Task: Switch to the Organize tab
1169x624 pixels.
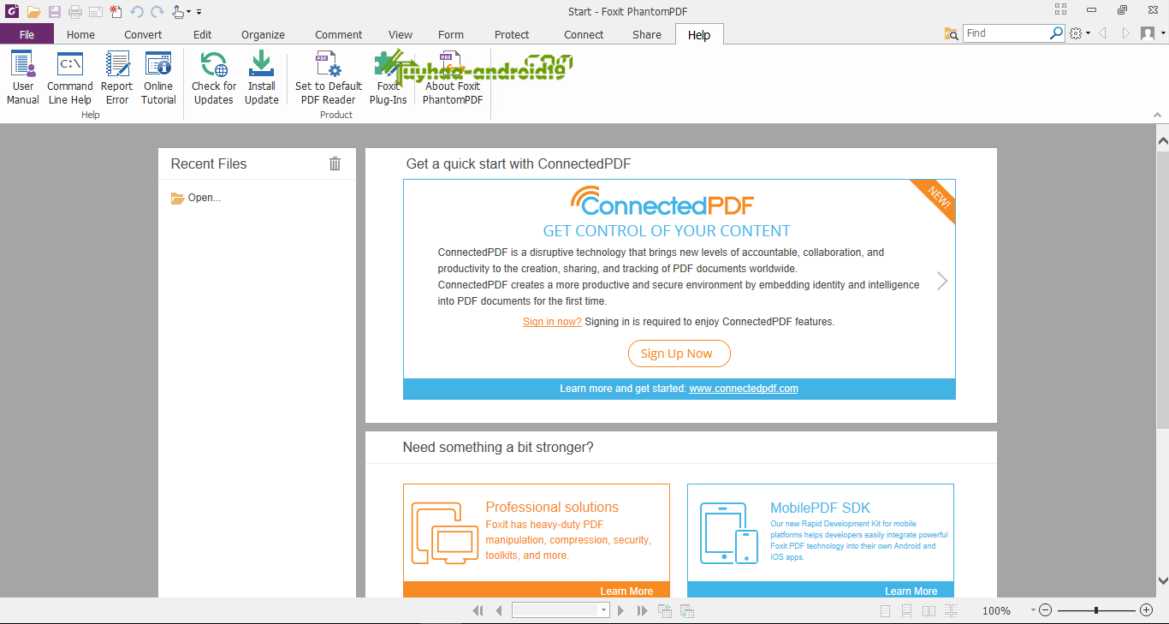Action: tap(263, 34)
